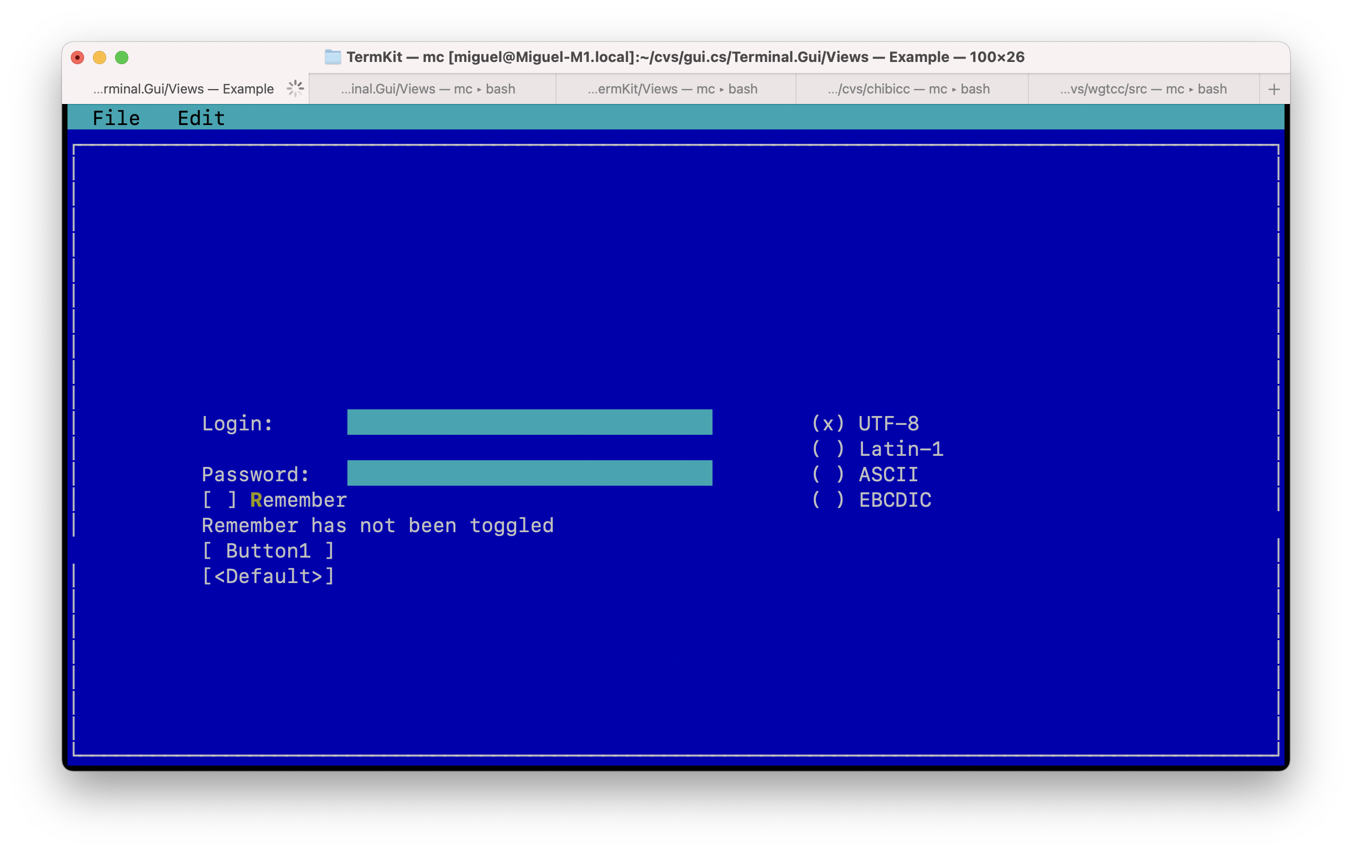Screen dimensions: 1352x853
Task: Open the Edit menu
Action: tap(201, 118)
